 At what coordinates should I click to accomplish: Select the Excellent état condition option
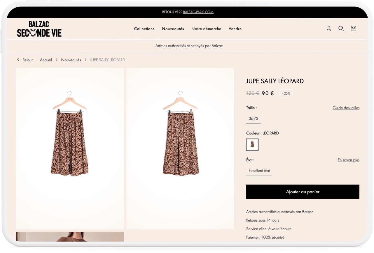(x=259, y=171)
